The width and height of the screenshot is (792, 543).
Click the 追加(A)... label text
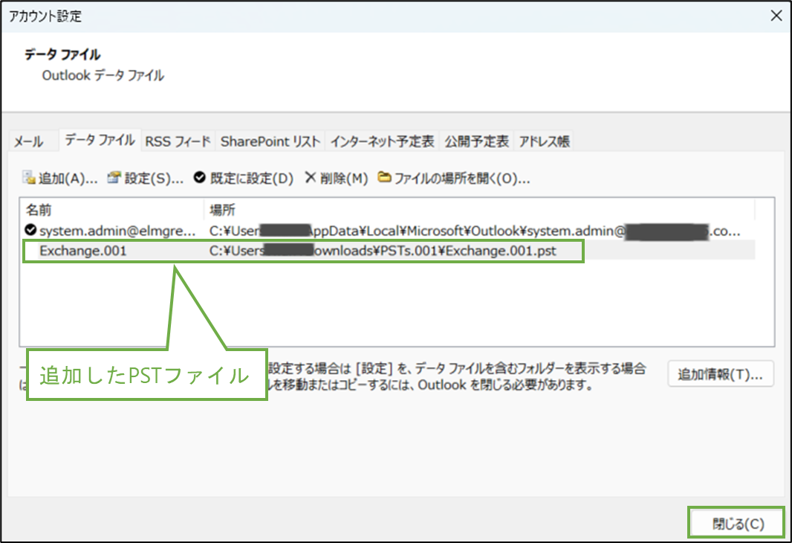(x=68, y=179)
